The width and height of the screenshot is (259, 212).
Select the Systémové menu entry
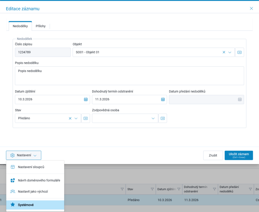click(x=35, y=205)
